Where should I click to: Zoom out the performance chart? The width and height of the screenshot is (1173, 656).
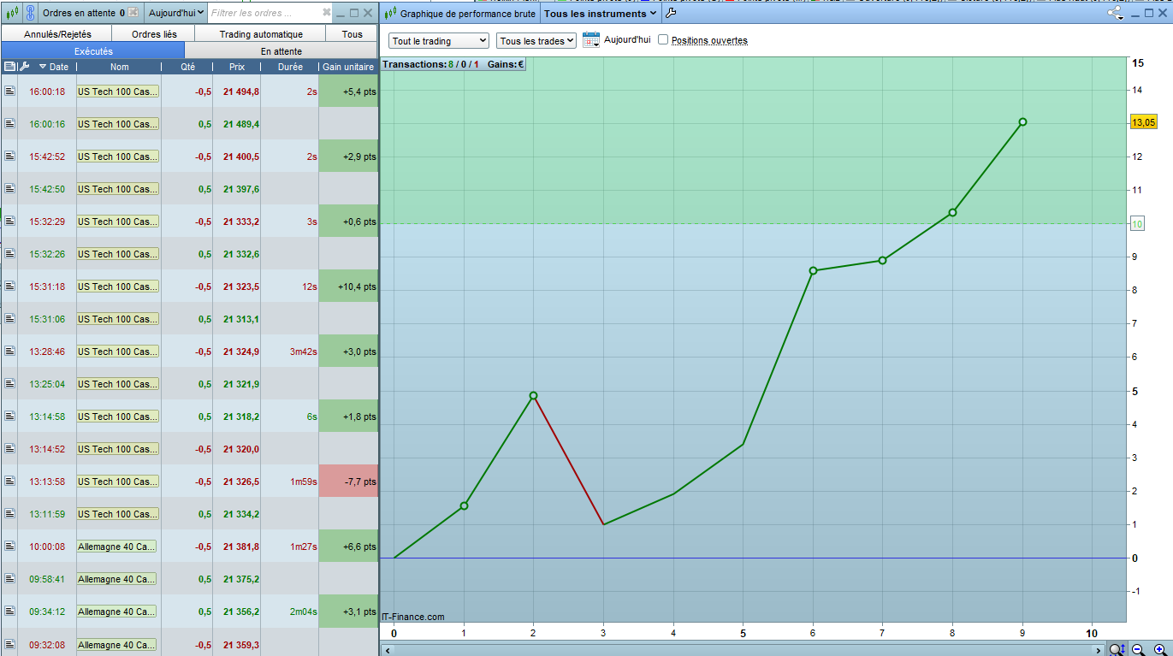1139,649
